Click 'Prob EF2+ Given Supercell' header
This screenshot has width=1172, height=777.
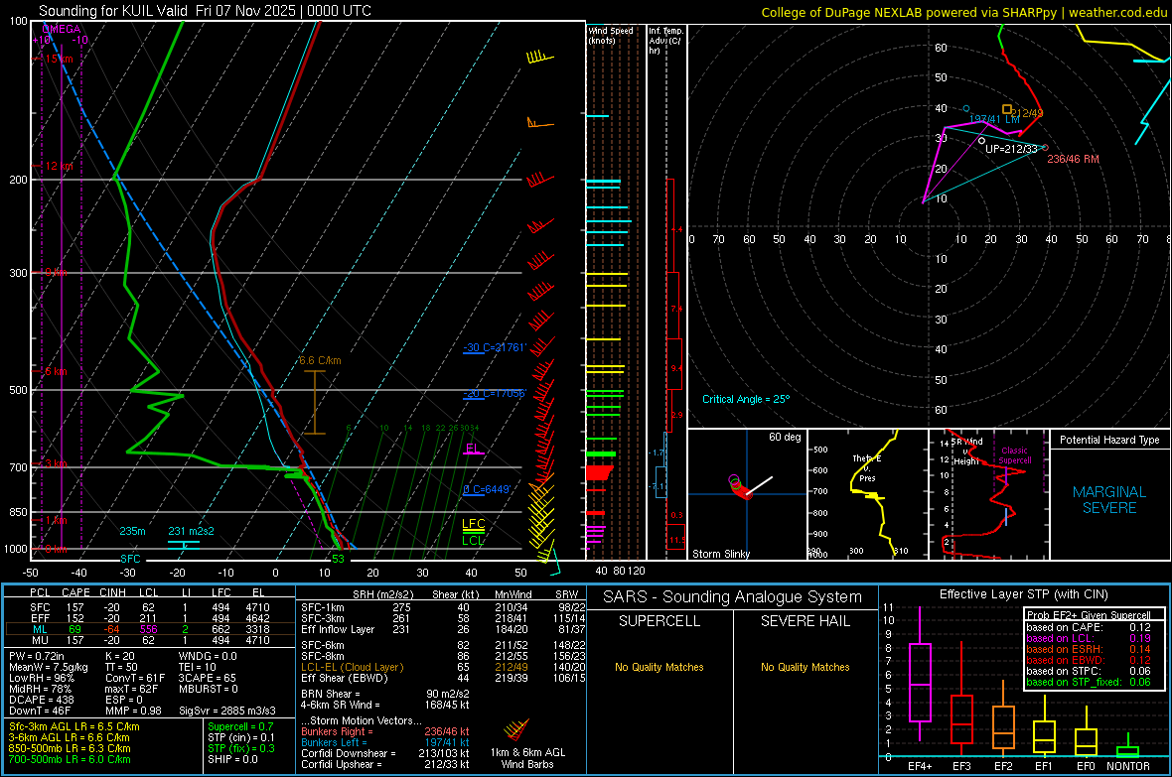pyautogui.click(x=1089, y=615)
